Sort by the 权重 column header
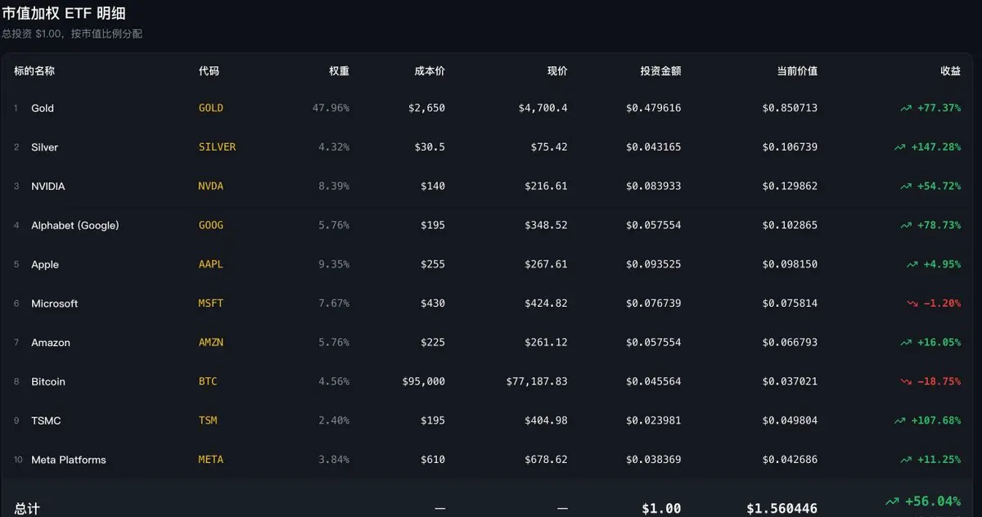The height and width of the screenshot is (517, 982). (x=339, y=71)
